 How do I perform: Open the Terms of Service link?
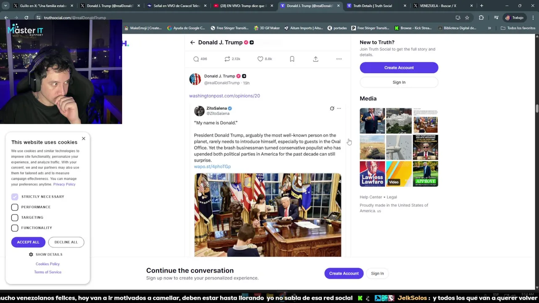click(48, 272)
